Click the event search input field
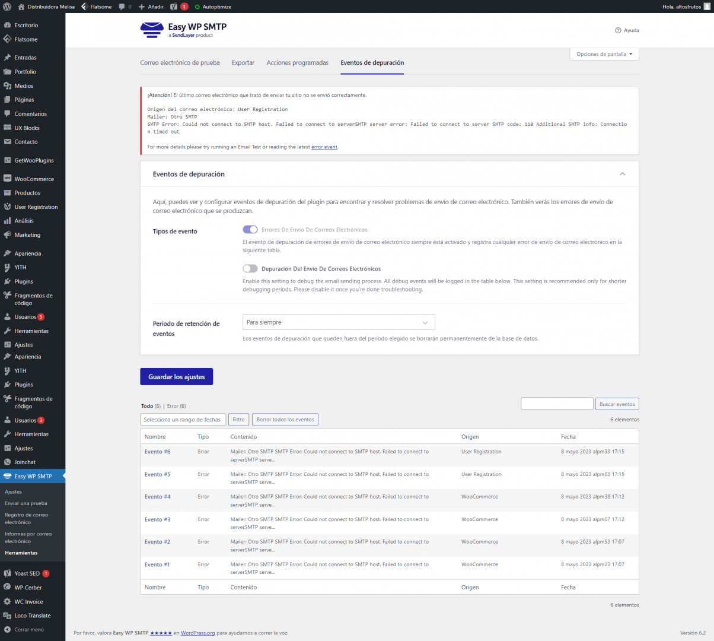The width and height of the screenshot is (714, 641). tap(557, 404)
